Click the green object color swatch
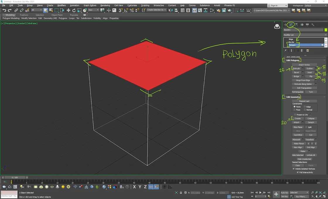 pyautogui.click(x=326, y=30)
